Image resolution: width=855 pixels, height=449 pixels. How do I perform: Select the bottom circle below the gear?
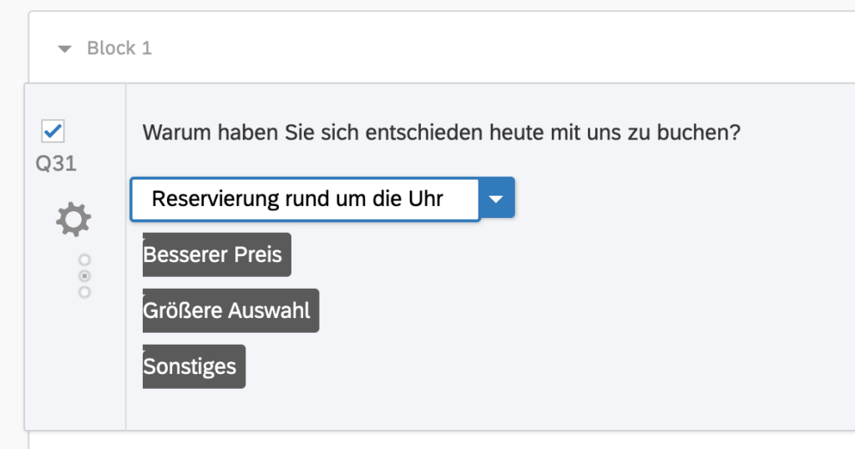(x=84, y=292)
